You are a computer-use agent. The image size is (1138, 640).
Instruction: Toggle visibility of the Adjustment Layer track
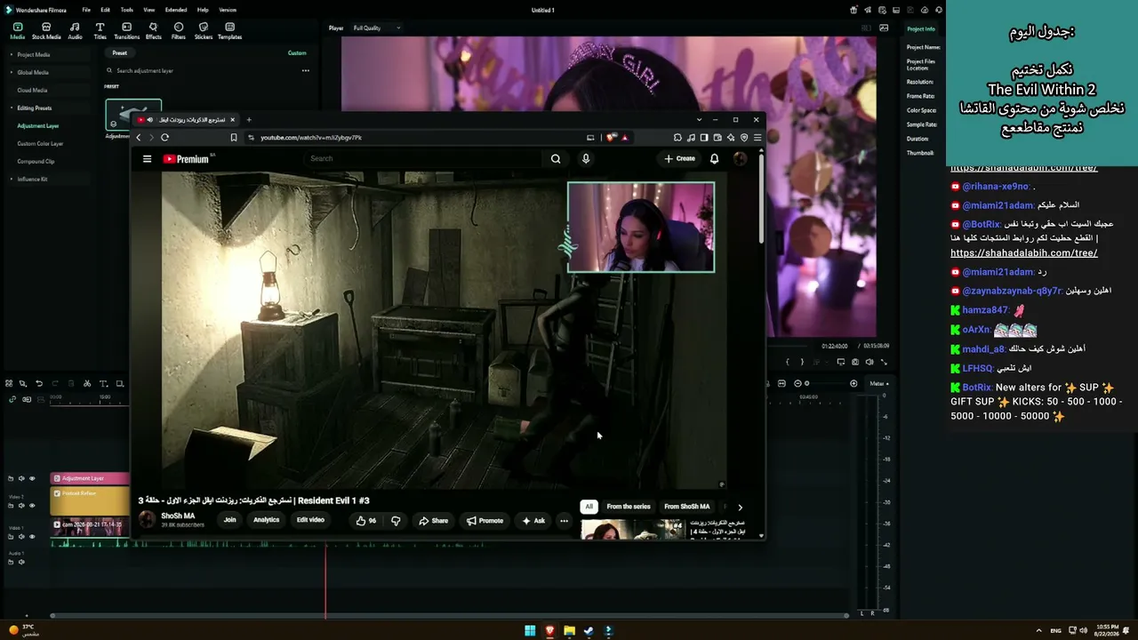[32, 478]
